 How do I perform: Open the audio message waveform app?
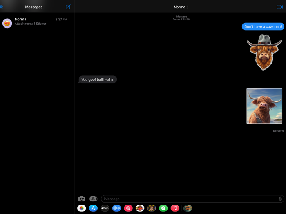(116, 208)
